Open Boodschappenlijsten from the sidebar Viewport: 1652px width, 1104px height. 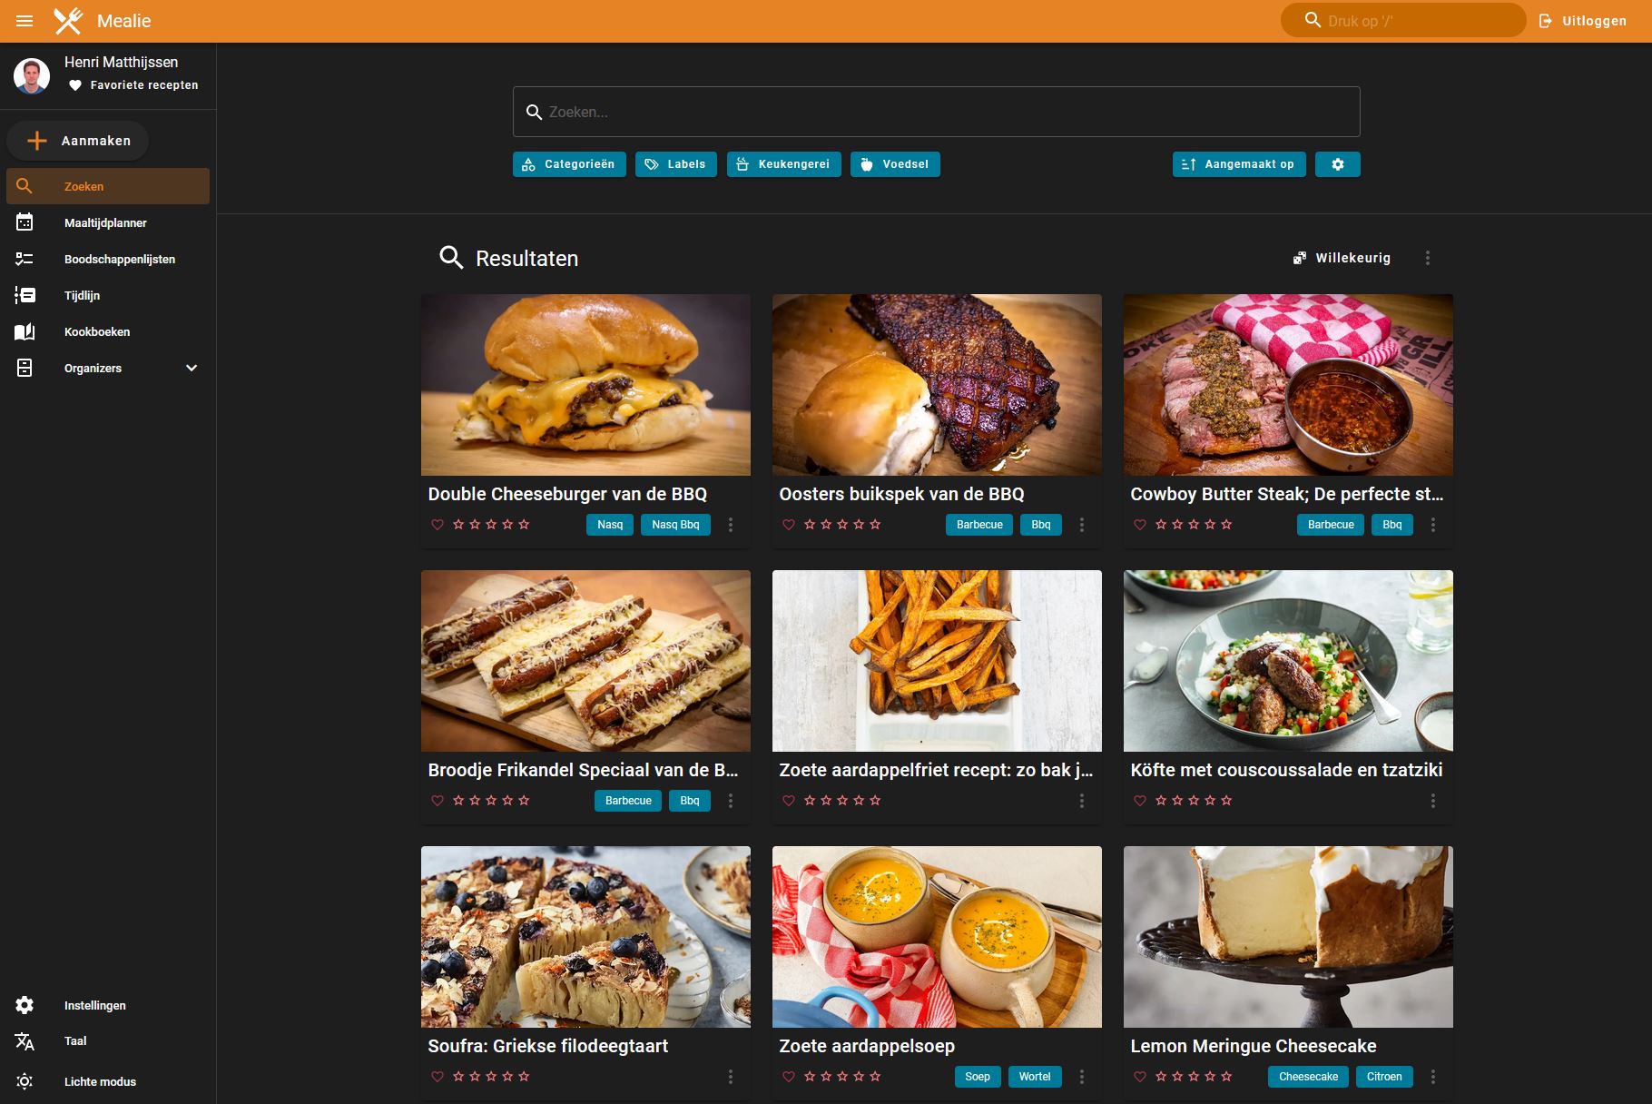[119, 259]
